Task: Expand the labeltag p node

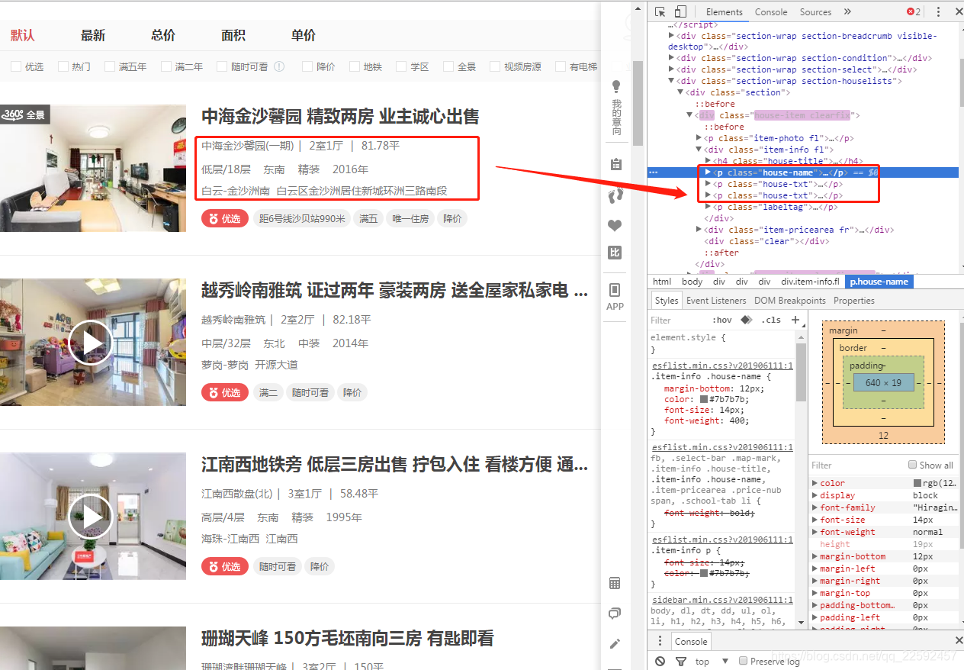Action: pos(708,207)
